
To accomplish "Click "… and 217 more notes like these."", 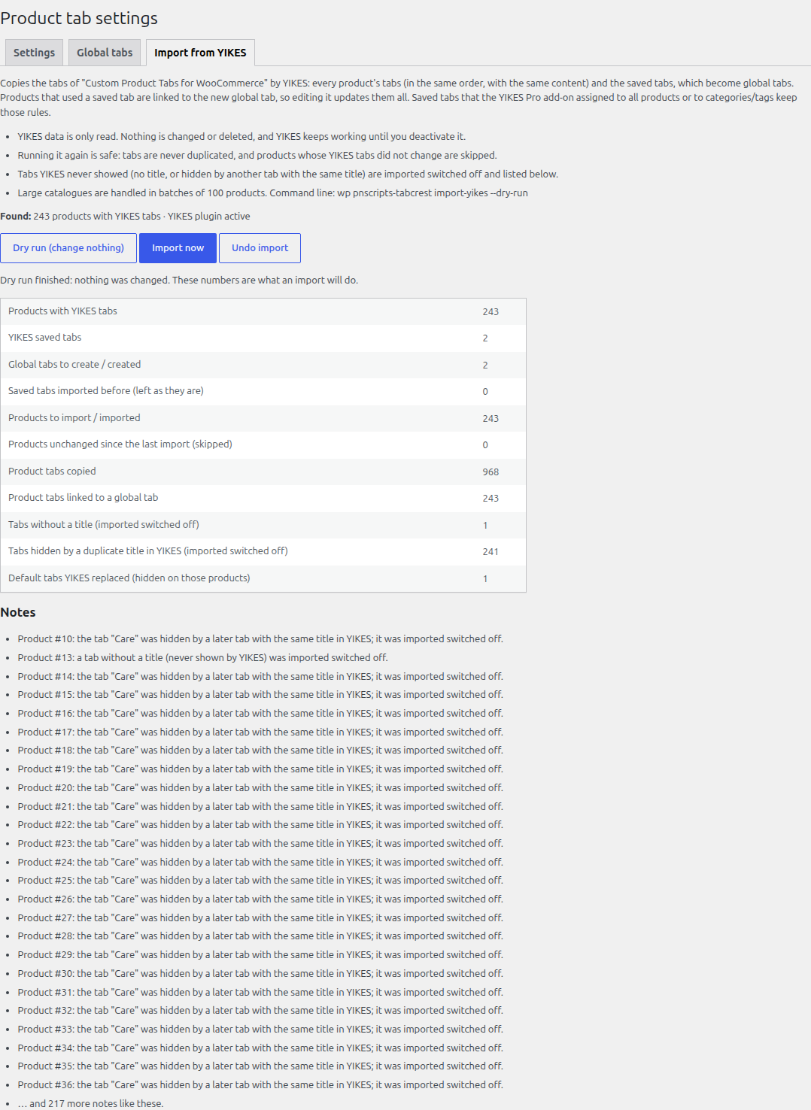I will point(90,1104).
